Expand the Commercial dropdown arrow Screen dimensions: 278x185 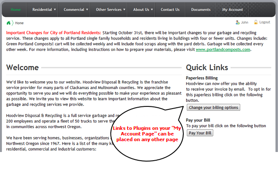[x=87, y=10]
